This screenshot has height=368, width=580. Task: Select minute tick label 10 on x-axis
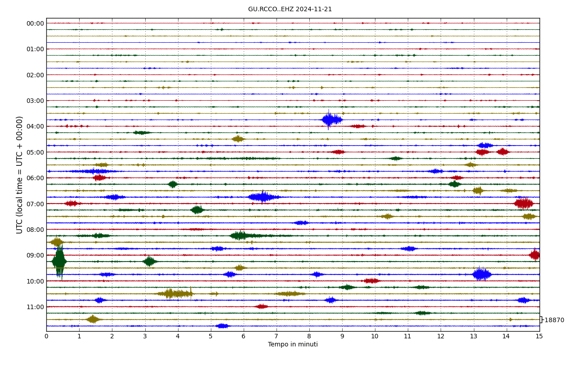tap(375, 336)
